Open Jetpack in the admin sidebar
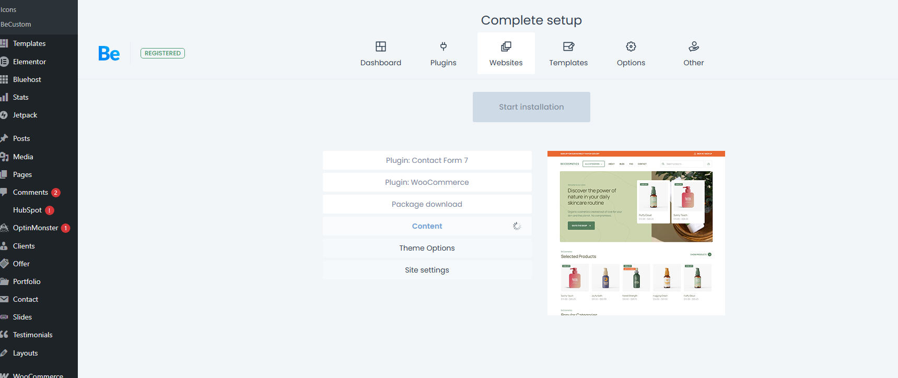This screenshot has width=898, height=378. click(25, 115)
